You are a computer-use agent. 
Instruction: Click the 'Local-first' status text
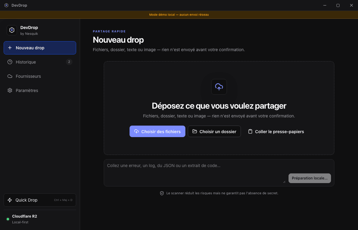tap(20, 222)
